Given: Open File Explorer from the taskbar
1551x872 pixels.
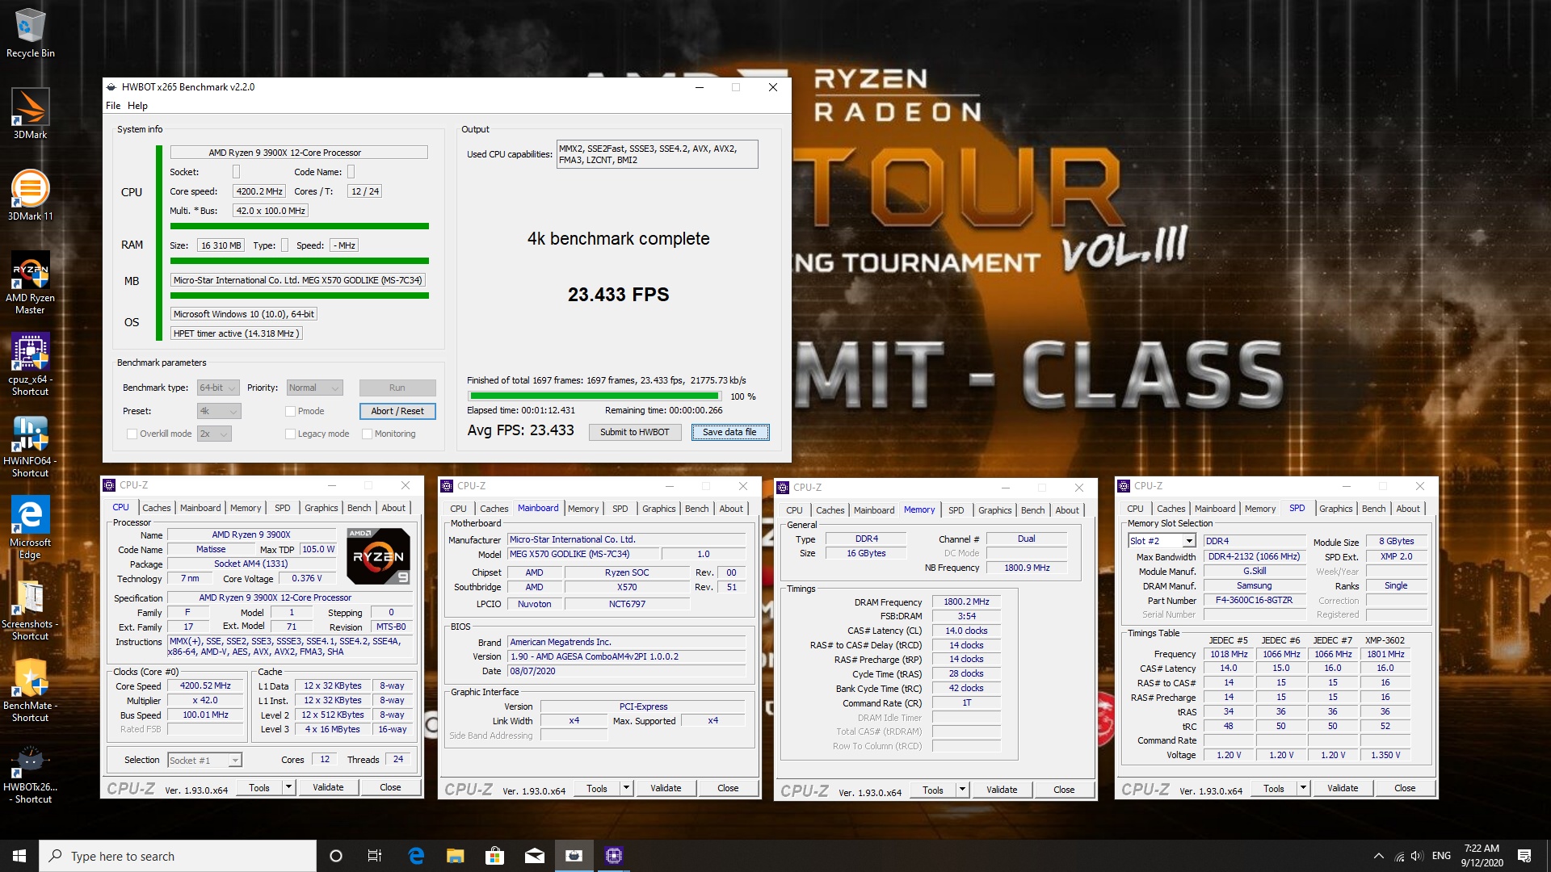Looking at the screenshot, I should [456, 856].
